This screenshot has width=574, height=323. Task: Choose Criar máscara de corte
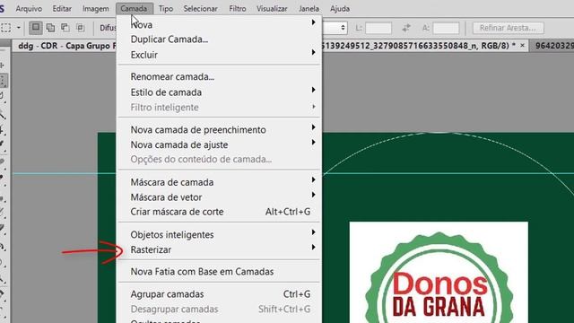(219, 212)
